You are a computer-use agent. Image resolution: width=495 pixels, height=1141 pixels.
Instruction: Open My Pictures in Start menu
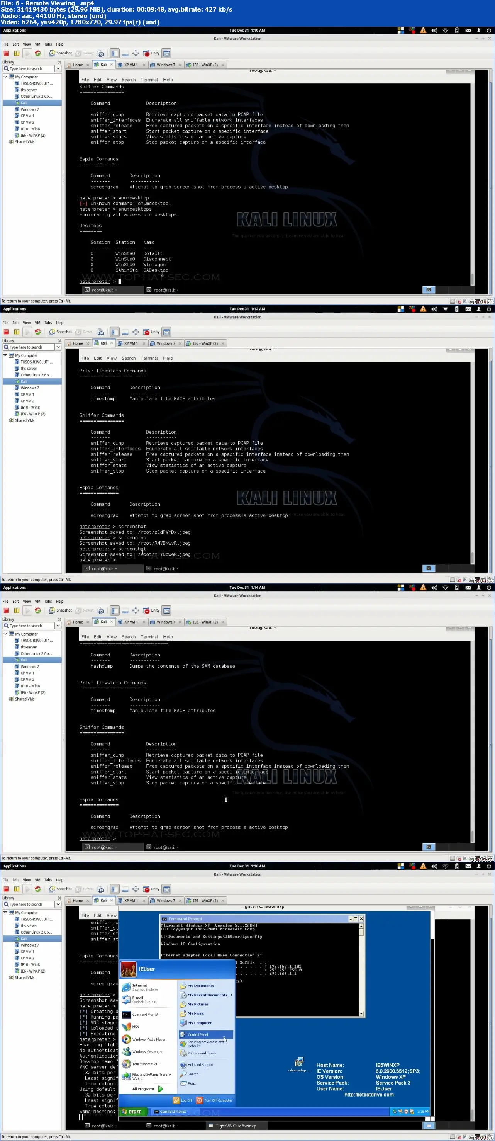coord(194,1005)
